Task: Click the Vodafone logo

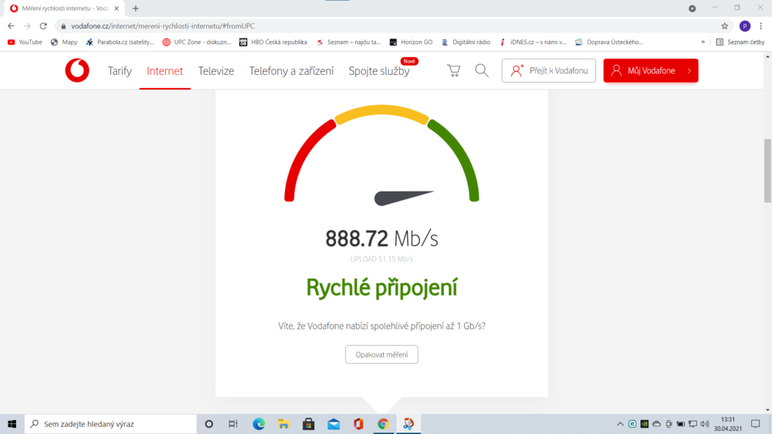Action: click(x=77, y=70)
